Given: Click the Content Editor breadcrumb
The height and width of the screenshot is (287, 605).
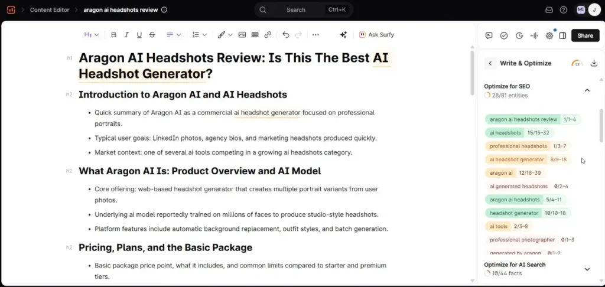Looking at the screenshot, I should (49, 10).
